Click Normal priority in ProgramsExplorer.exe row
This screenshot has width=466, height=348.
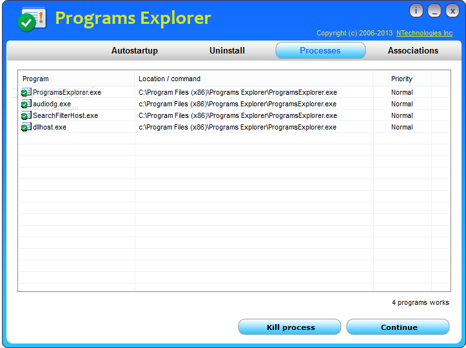[x=402, y=92]
